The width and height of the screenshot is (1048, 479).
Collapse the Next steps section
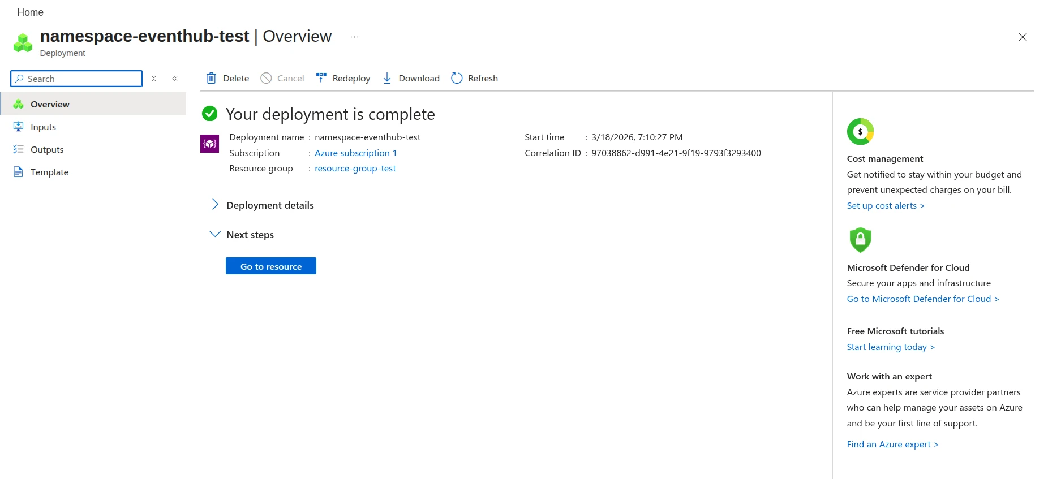click(215, 234)
